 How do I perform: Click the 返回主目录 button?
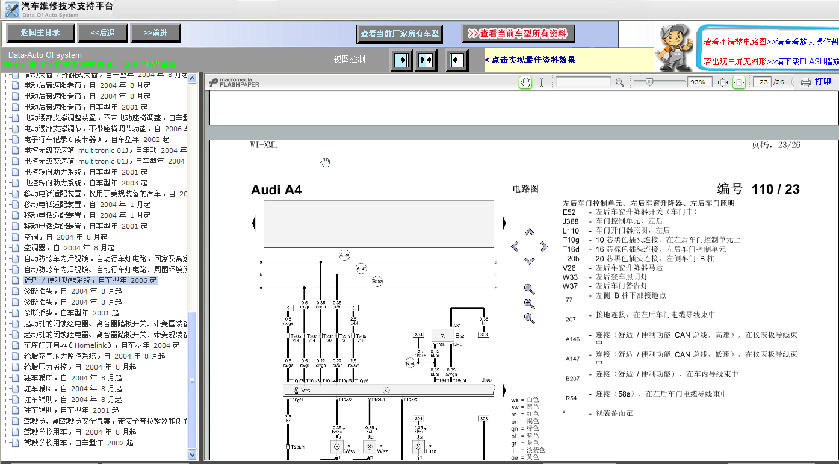click(40, 33)
